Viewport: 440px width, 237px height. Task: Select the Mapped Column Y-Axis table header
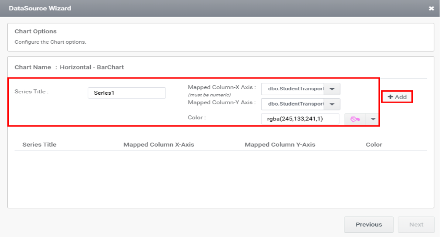coord(280,144)
